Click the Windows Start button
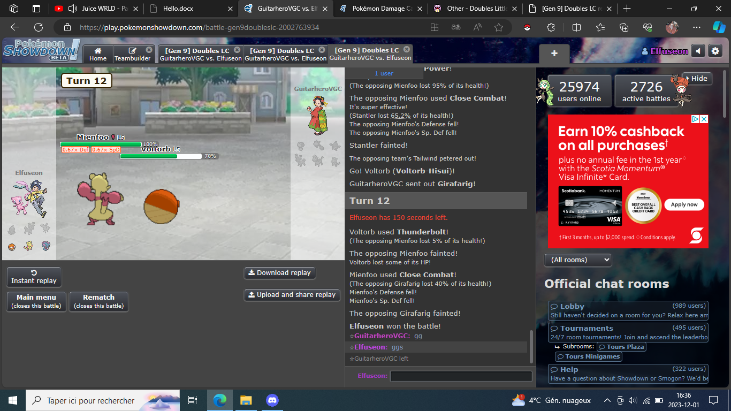This screenshot has width=731, height=411. [x=13, y=400]
